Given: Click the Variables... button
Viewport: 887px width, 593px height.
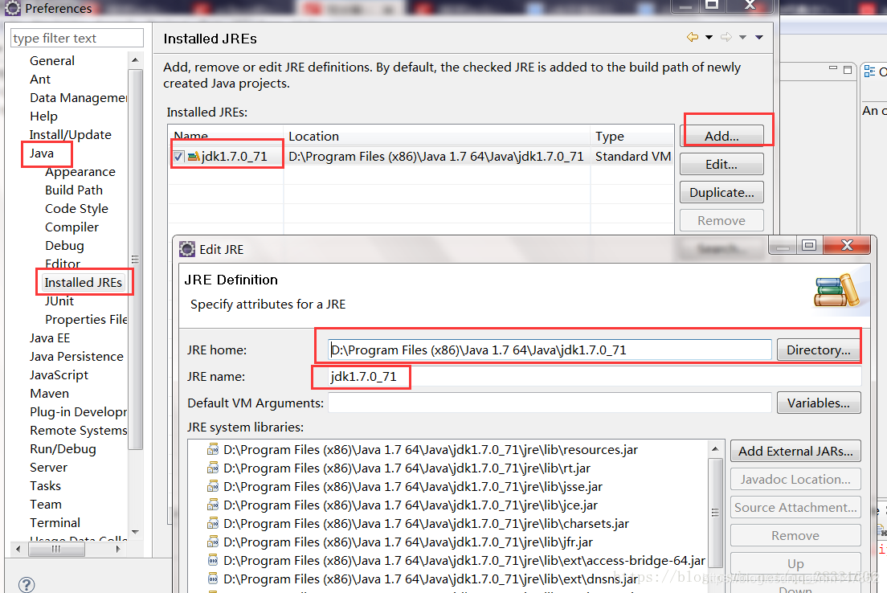Looking at the screenshot, I should point(818,403).
